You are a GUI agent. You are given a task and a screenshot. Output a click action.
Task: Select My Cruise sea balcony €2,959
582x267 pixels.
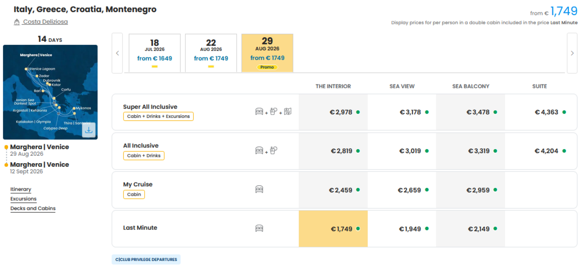pos(471,190)
